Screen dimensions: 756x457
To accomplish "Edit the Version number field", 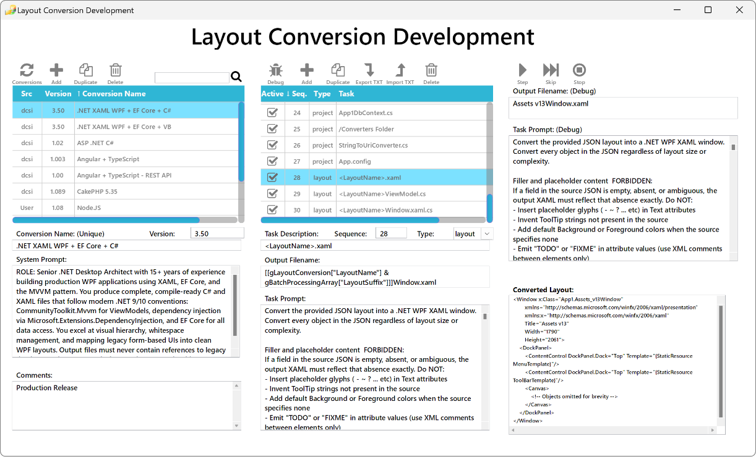I will coord(217,233).
